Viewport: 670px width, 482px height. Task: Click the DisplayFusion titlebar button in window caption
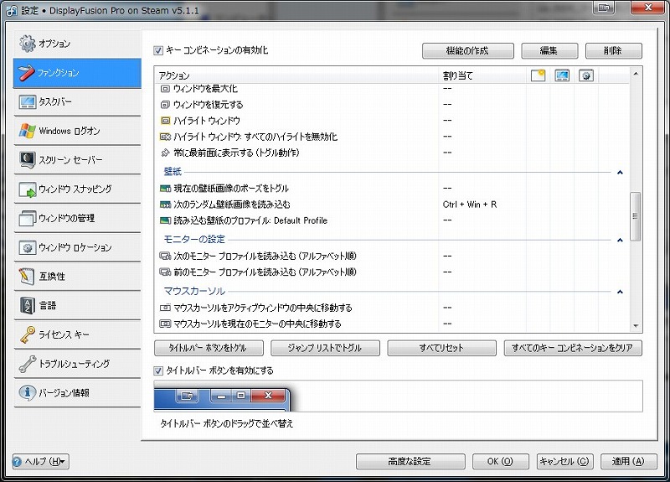(x=603, y=8)
